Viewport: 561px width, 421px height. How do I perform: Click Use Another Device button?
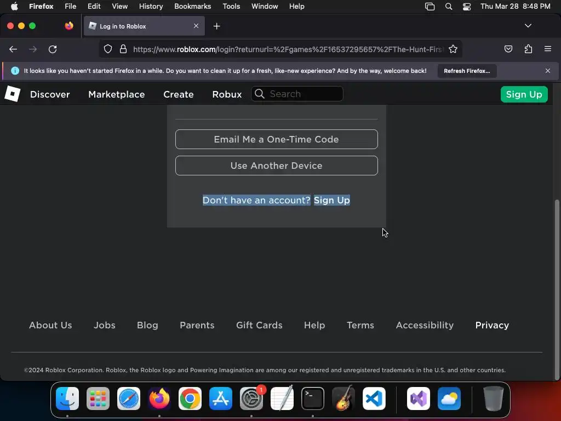coord(276,166)
